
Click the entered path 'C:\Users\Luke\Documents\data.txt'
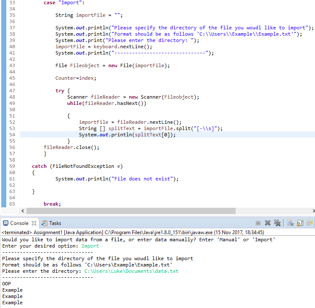point(131,271)
